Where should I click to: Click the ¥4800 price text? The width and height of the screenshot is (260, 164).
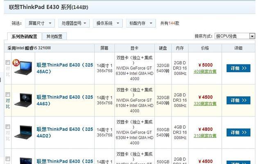click(x=206, y=129)
